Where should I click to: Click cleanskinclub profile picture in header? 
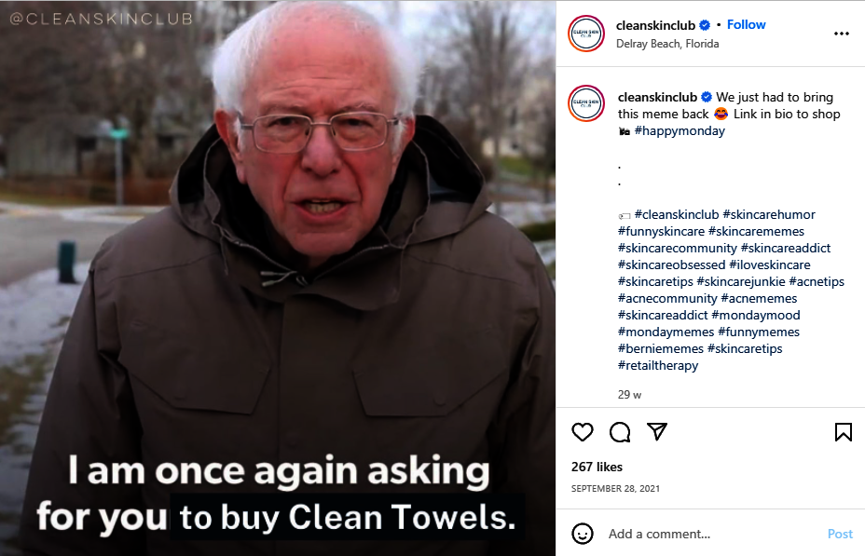586,34
